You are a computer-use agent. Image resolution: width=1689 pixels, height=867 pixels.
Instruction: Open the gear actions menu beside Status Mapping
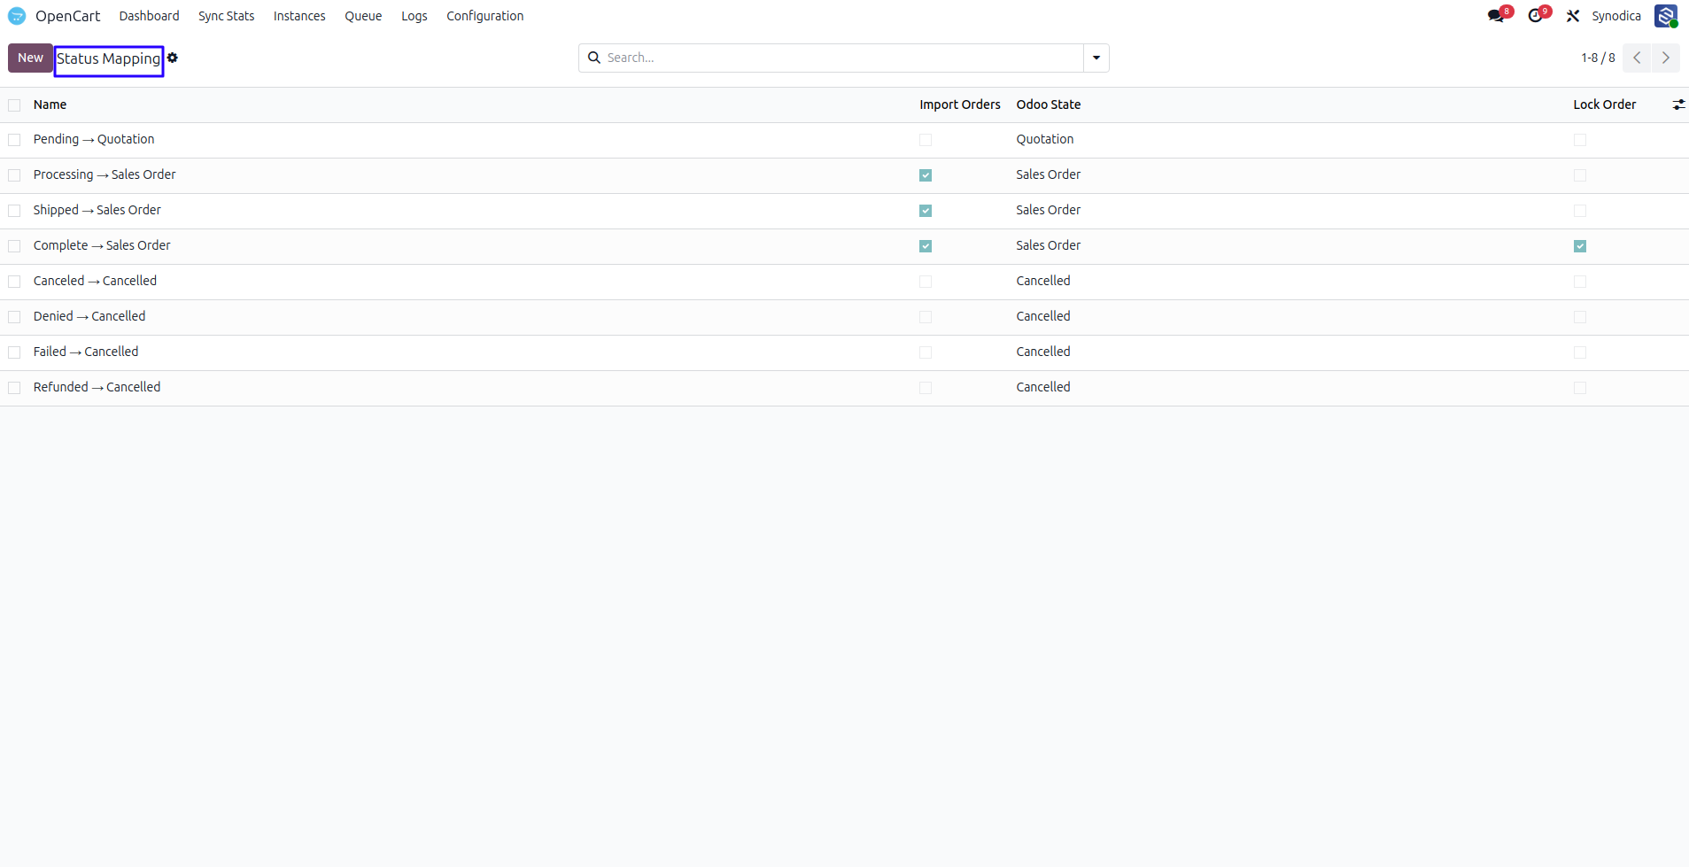pos(173,58)
